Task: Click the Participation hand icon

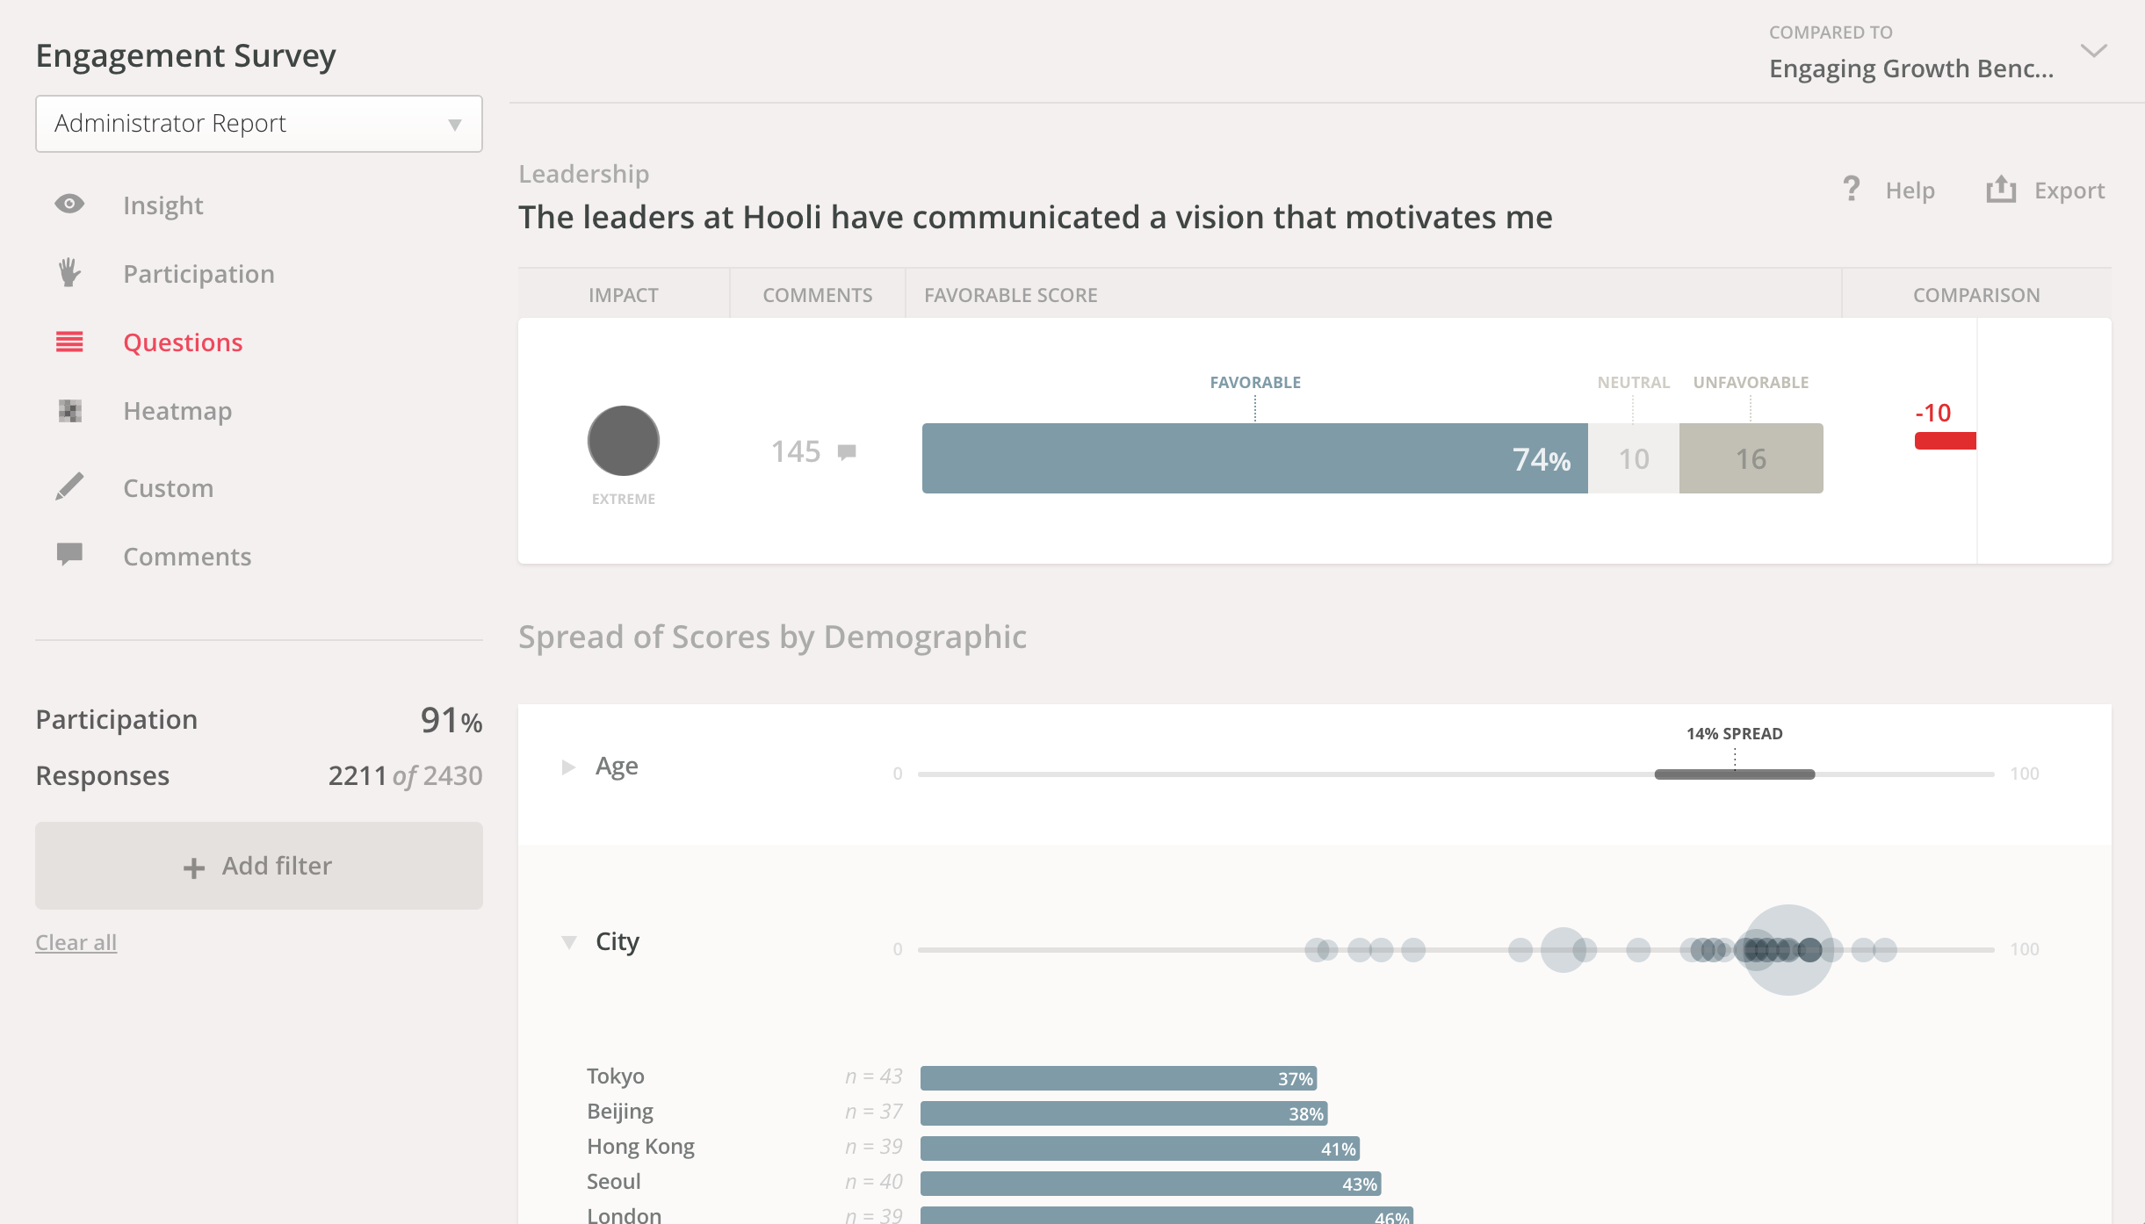Action: (69, 273)
